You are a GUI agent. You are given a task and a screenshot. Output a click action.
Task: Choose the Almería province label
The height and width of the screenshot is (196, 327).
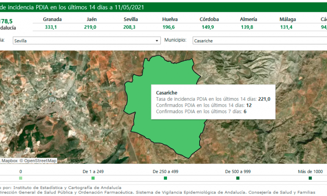[x=248, y=19]
